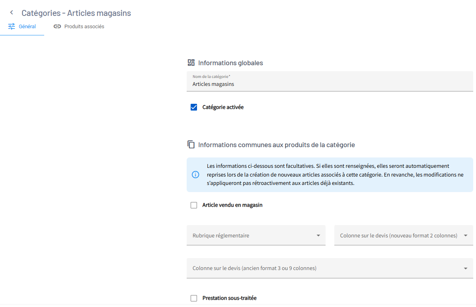Click the blue info circle icon
476x307 pixels.
click(x=195, y=175)
